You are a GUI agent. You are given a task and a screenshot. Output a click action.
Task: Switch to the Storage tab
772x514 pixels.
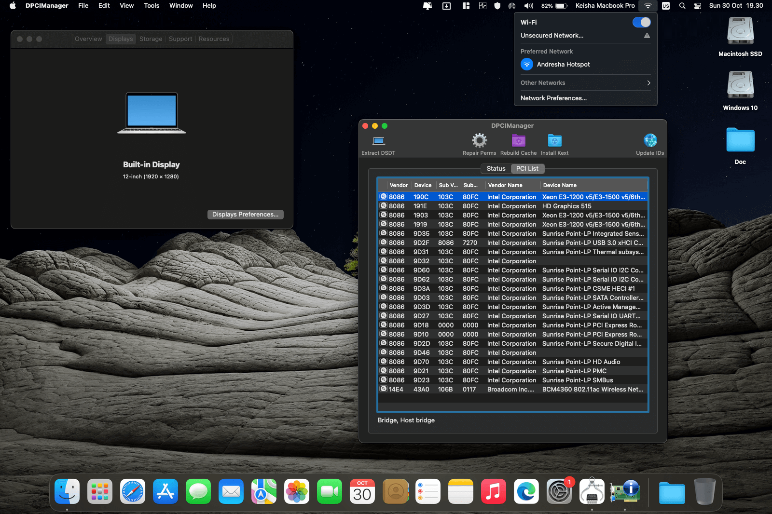(x=151, y=39)
